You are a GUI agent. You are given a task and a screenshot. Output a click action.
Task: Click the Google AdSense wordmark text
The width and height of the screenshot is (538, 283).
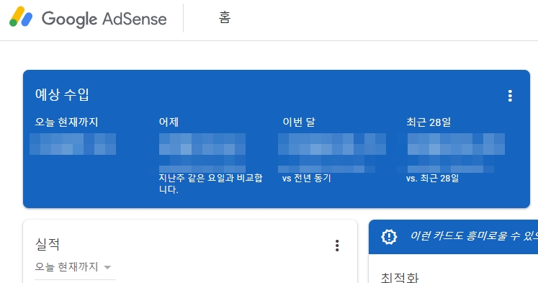[104, 19]
